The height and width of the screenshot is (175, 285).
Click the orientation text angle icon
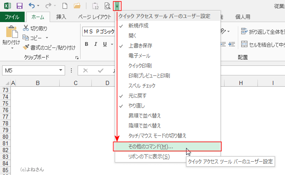tap(223, 31)
